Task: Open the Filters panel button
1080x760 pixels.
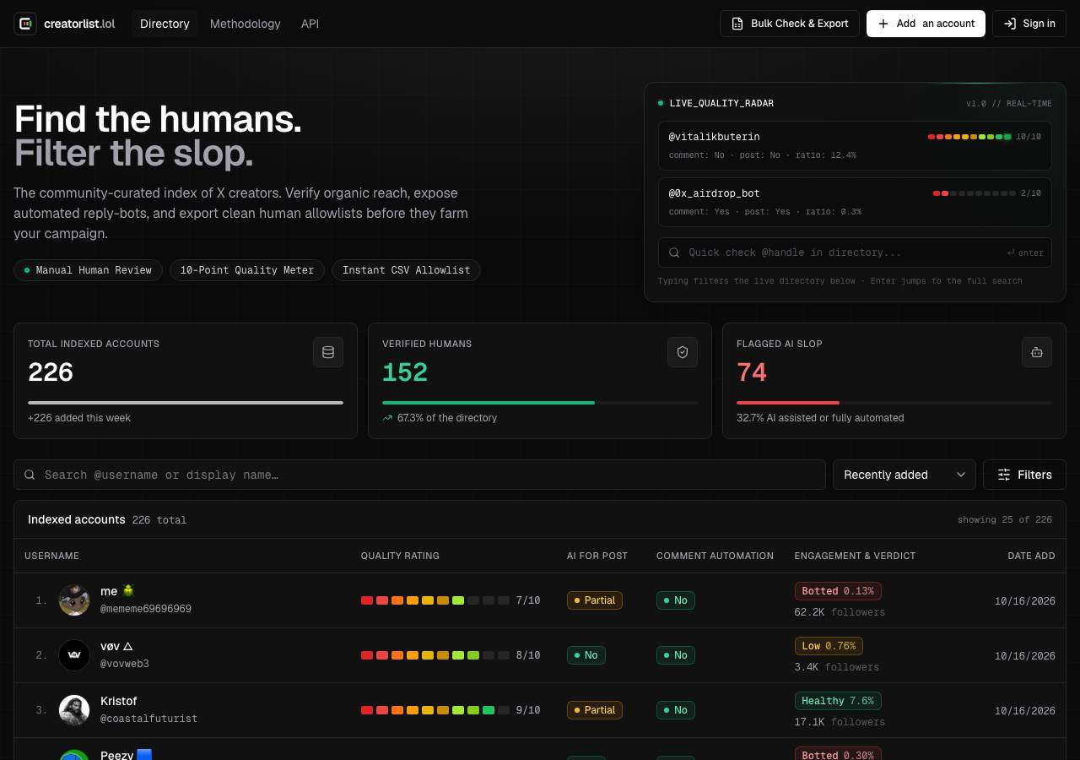Action: (1024, 475)
